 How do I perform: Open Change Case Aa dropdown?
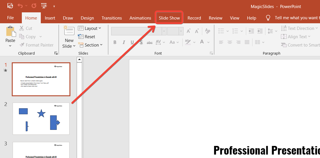pyautogui.click(x=174, y=42)
